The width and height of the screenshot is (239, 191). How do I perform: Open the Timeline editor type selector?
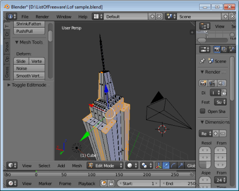pos(12,183)
